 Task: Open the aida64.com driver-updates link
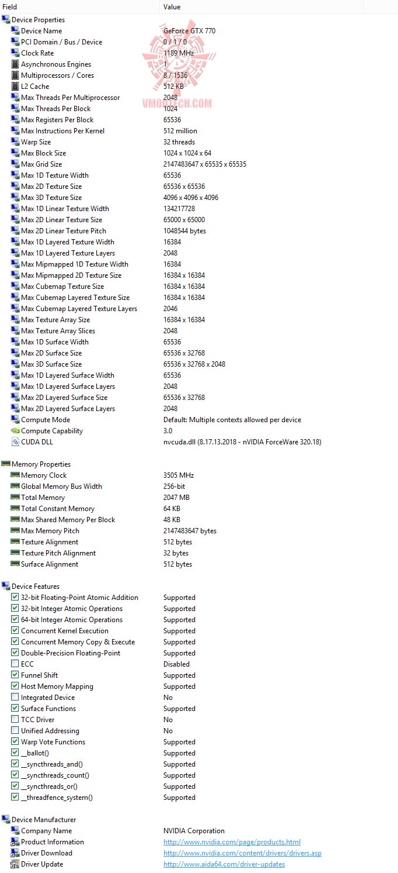[224, 864]
